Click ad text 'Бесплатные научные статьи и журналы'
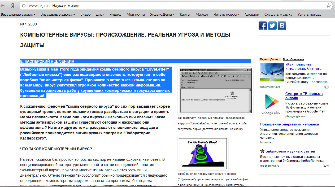This screenshot has height=187, width=335. coord(292,159)
